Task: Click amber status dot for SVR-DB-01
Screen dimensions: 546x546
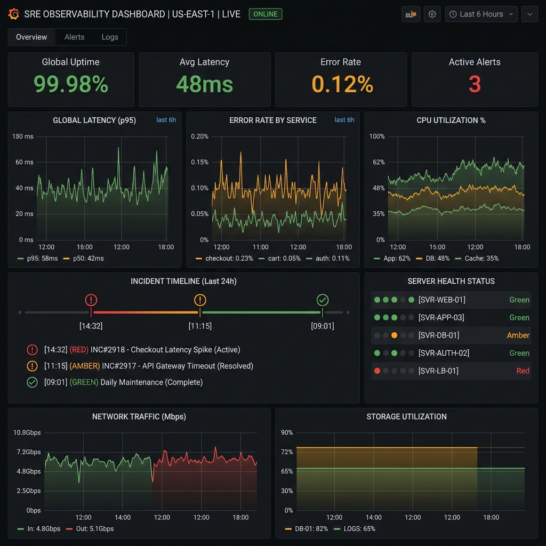Action: point(394,335)
